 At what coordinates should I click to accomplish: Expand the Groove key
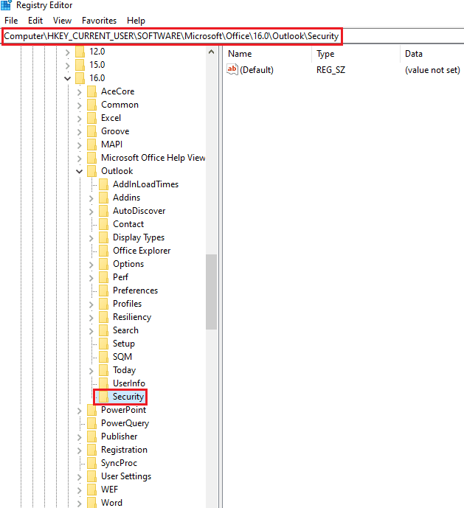coord(80,132)
